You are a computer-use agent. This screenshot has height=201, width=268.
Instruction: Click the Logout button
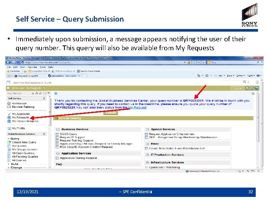pyautogui.click(x=237, y=88)
